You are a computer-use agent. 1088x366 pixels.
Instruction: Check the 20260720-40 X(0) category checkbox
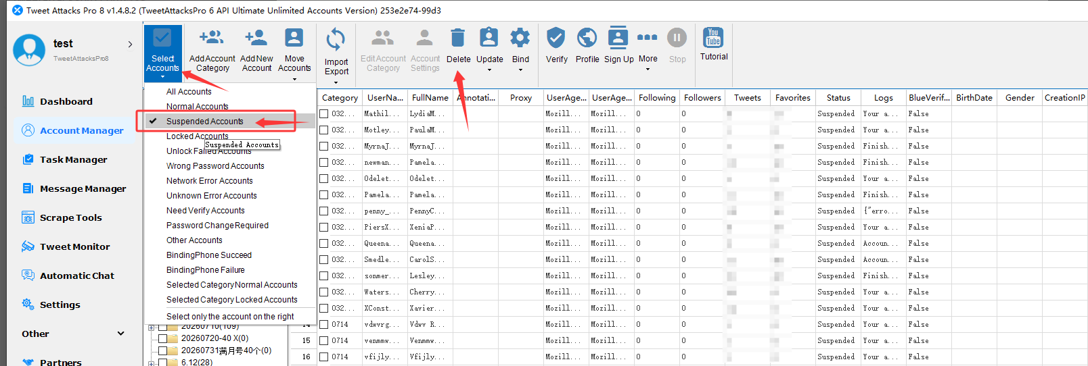click(x=162, y=338)
